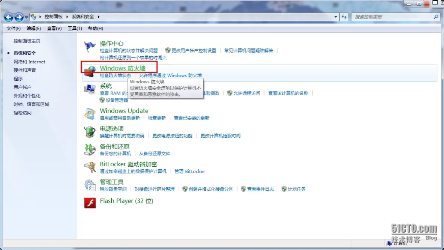Open the 电源选项 heading link

[112, 128]
